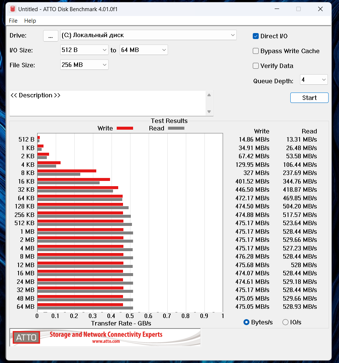This screenshot has width=339, height=363.
Task: Click the 128 KB row label
Action: coord(25,206)
